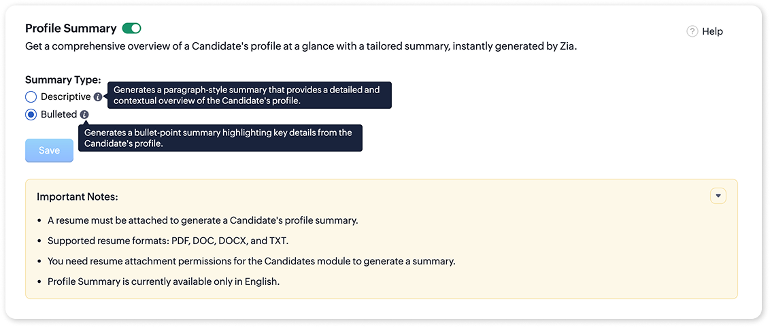Click the resume attachment permissions note
770x327 pixels.
(x=251, y=260)
